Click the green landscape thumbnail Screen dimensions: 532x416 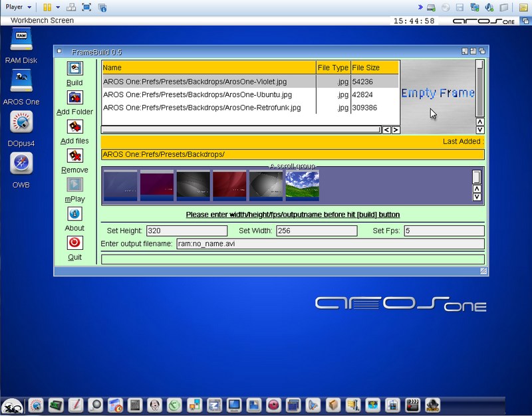pyautogui.click(x=302, y=185)
